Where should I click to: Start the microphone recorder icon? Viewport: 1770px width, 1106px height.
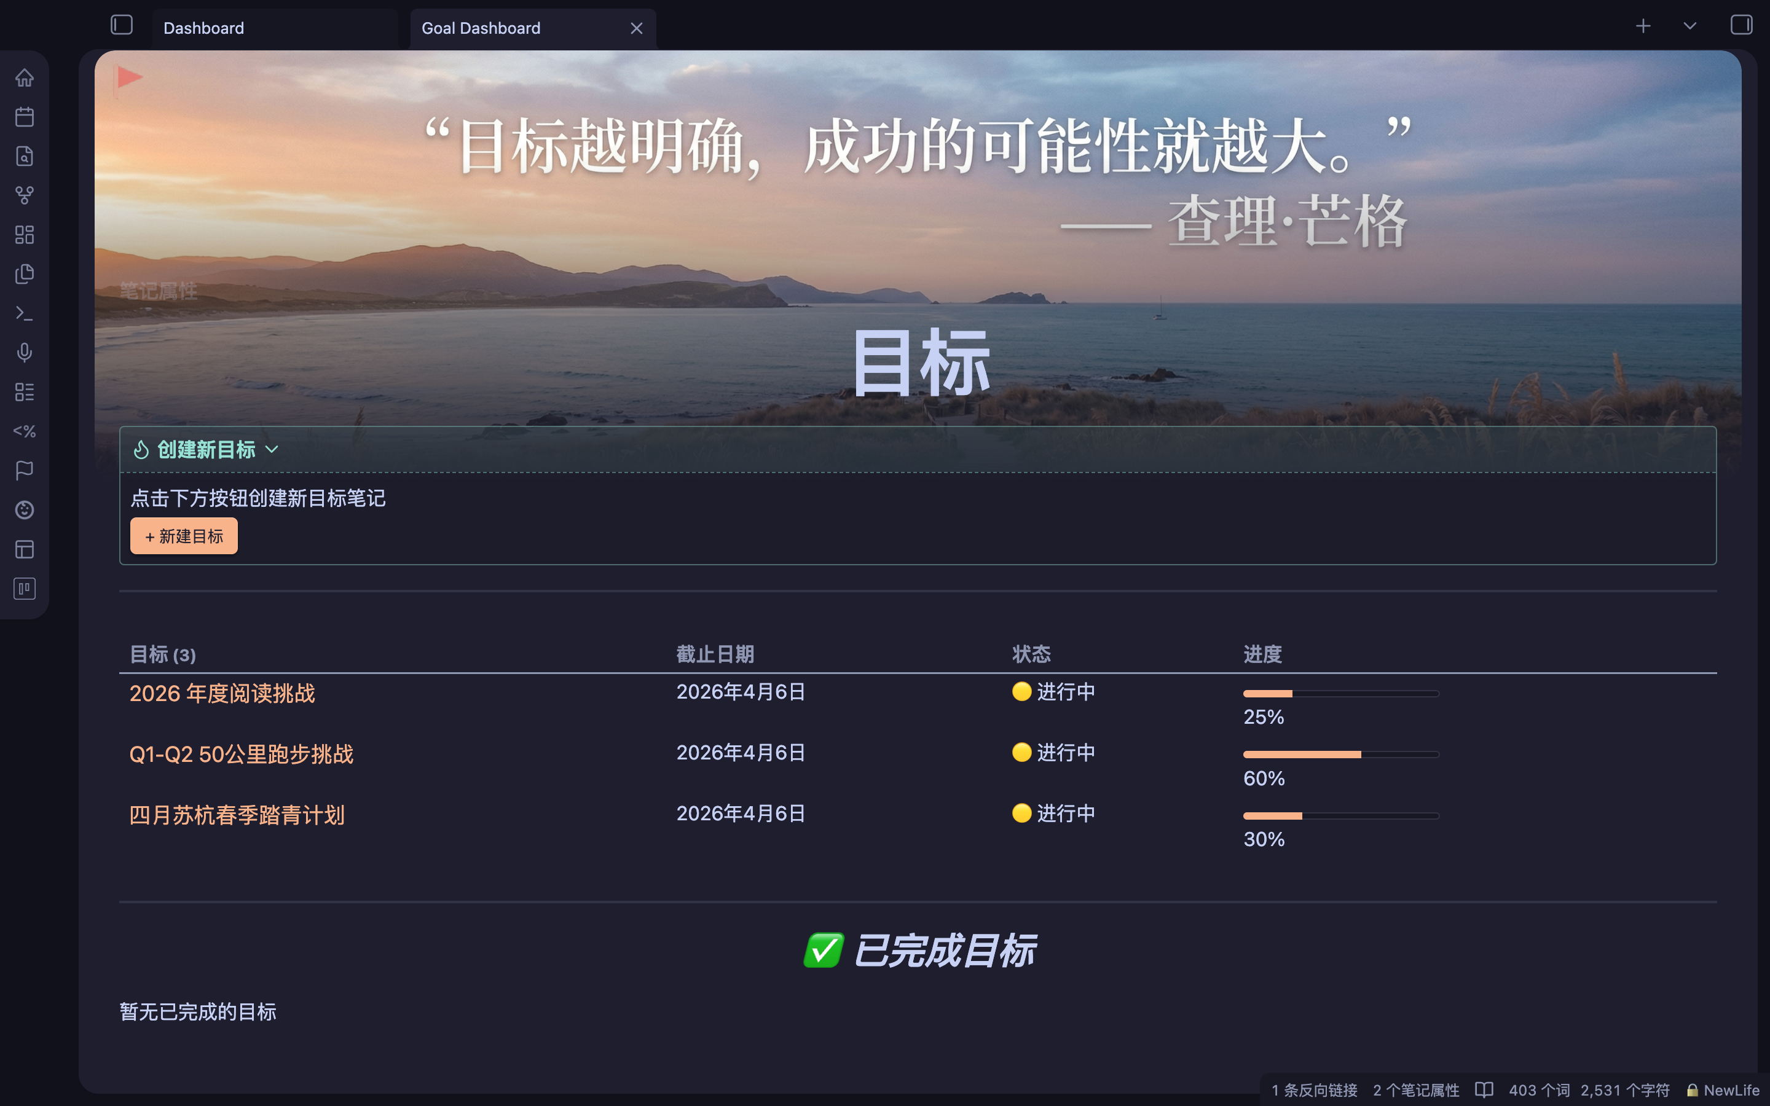[x=24, y=353]
